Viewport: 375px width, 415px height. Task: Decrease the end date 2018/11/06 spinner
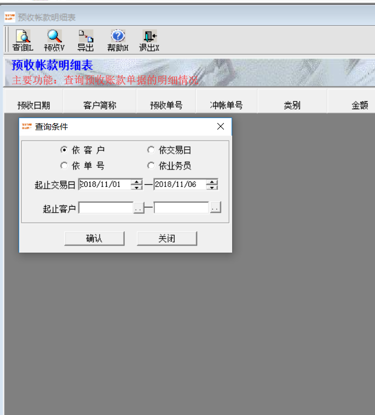coord(212,187)
